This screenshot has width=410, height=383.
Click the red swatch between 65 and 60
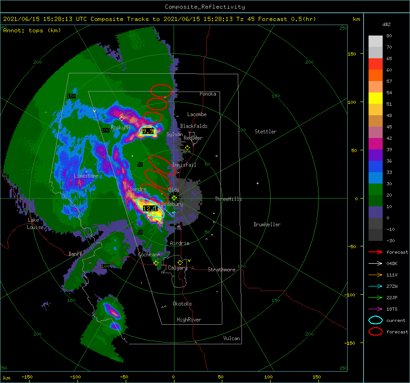[x=375, y=64]
